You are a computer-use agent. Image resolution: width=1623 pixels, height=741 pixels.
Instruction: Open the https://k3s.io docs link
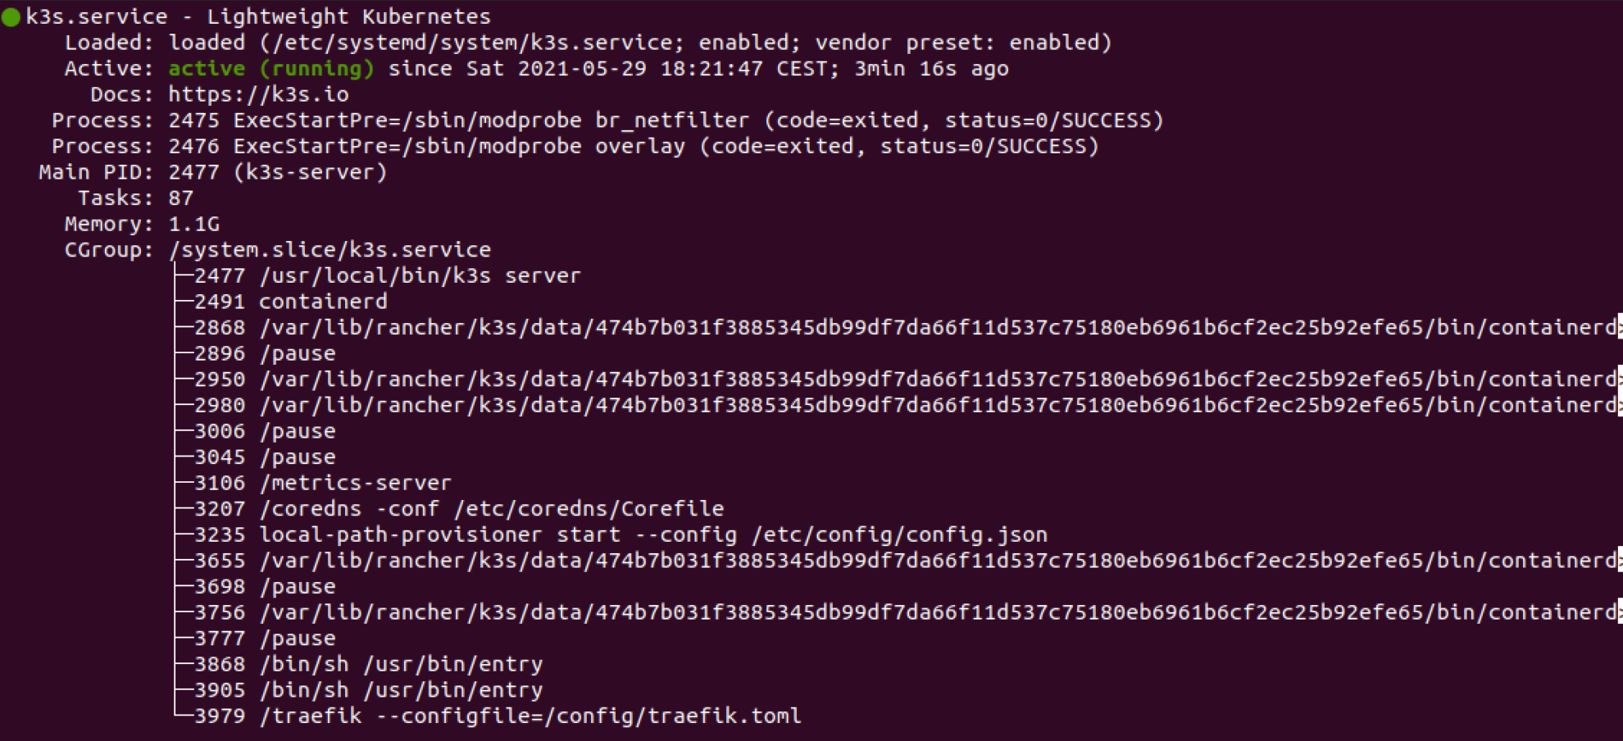pyautogui.click(x=258, y=95)
